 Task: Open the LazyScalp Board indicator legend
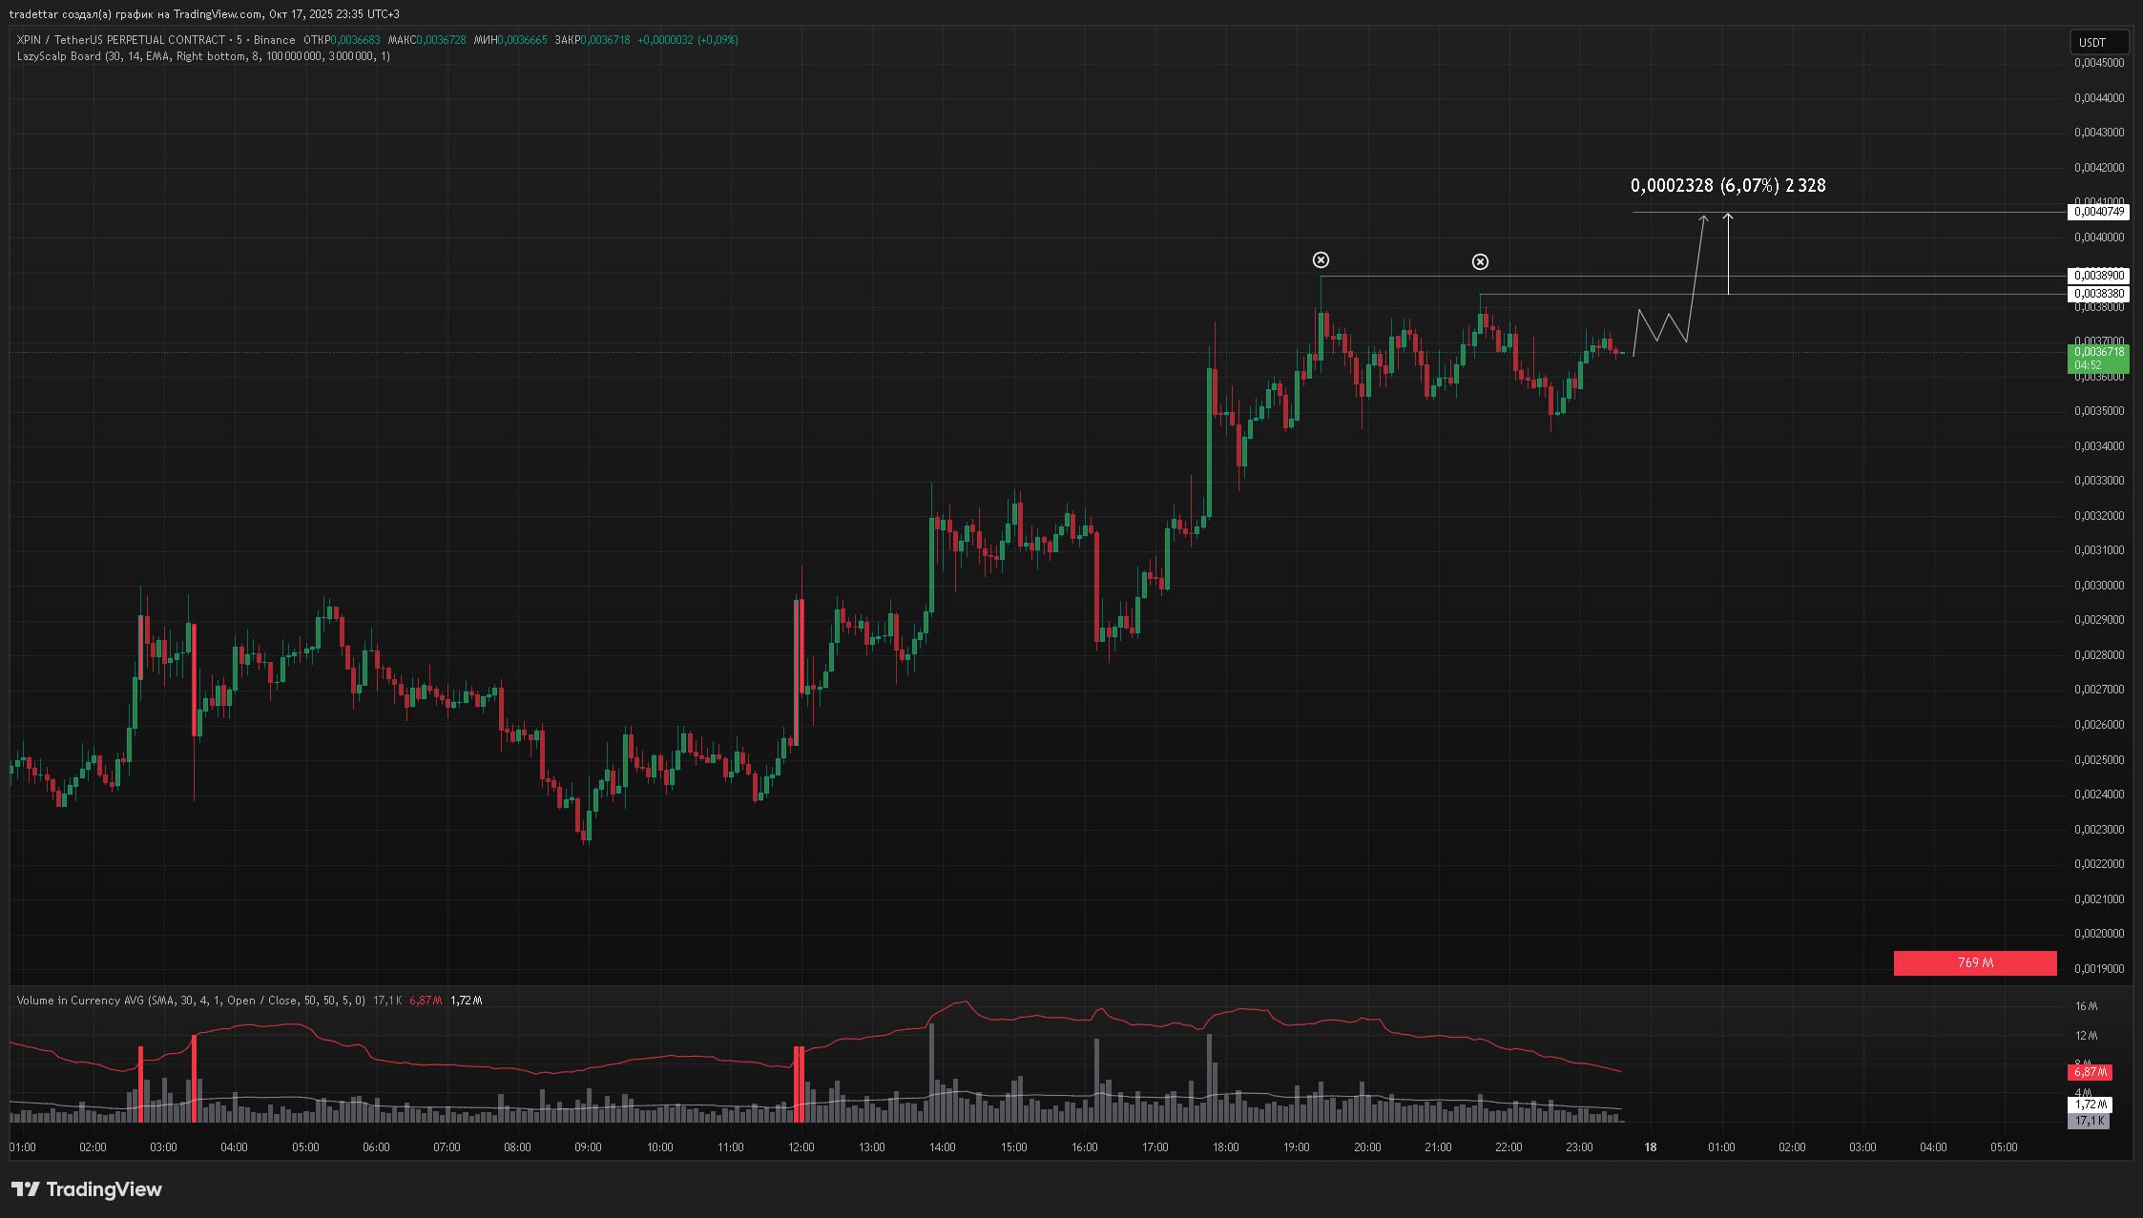[x=59, y=56]
